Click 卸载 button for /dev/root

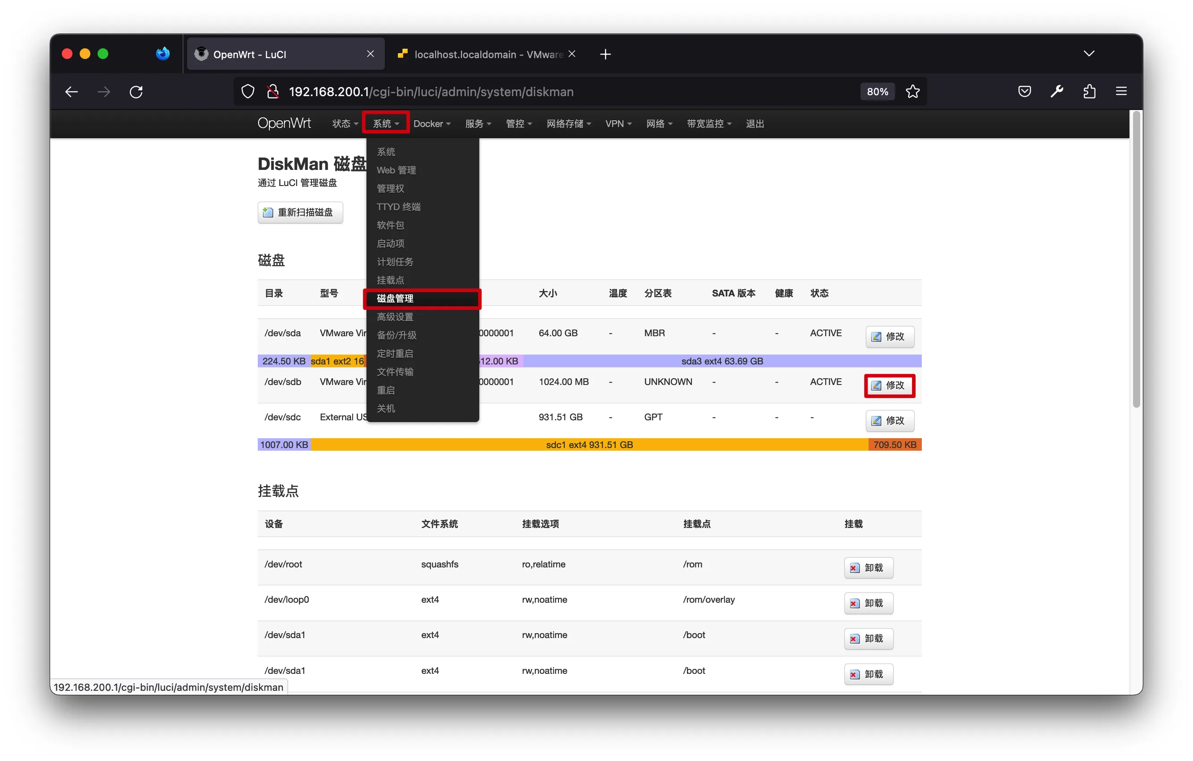click(869, 568)
